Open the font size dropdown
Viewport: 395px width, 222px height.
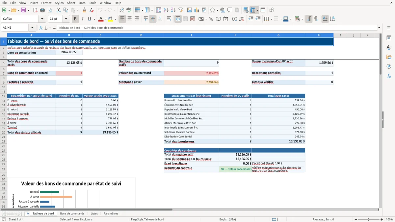66,19
